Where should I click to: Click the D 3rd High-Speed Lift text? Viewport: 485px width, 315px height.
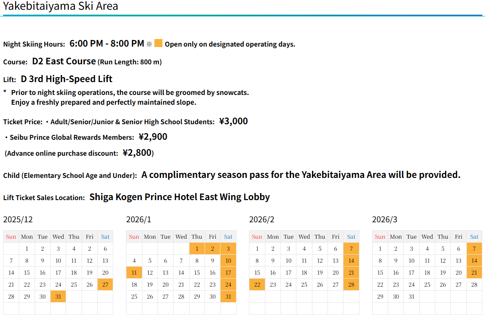[x=67, y=79]
